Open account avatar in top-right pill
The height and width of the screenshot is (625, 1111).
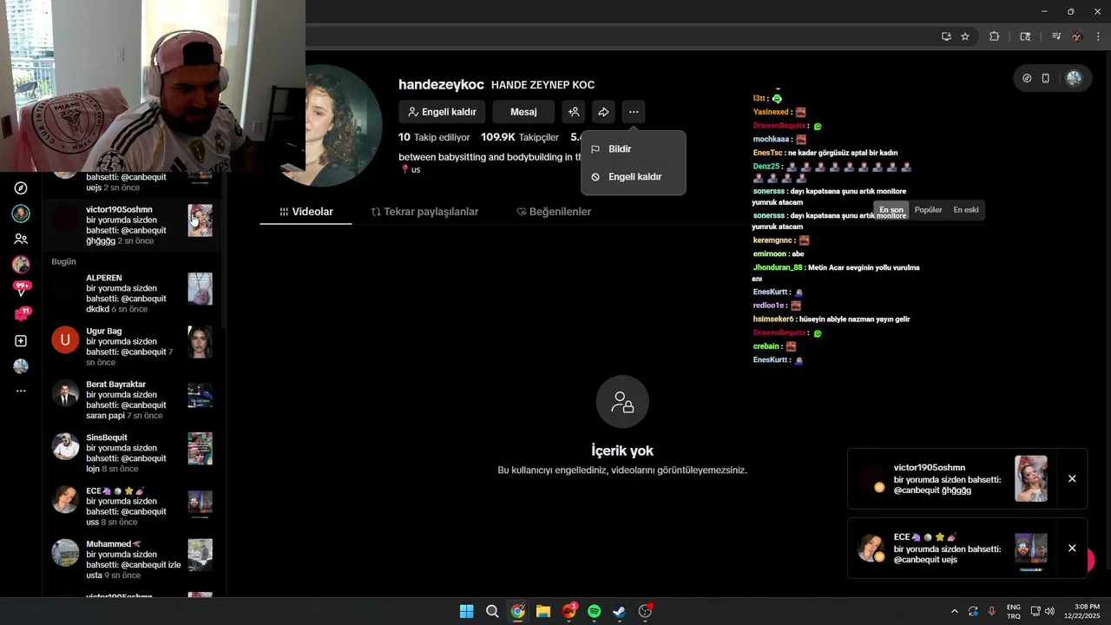coord(1074,78)
